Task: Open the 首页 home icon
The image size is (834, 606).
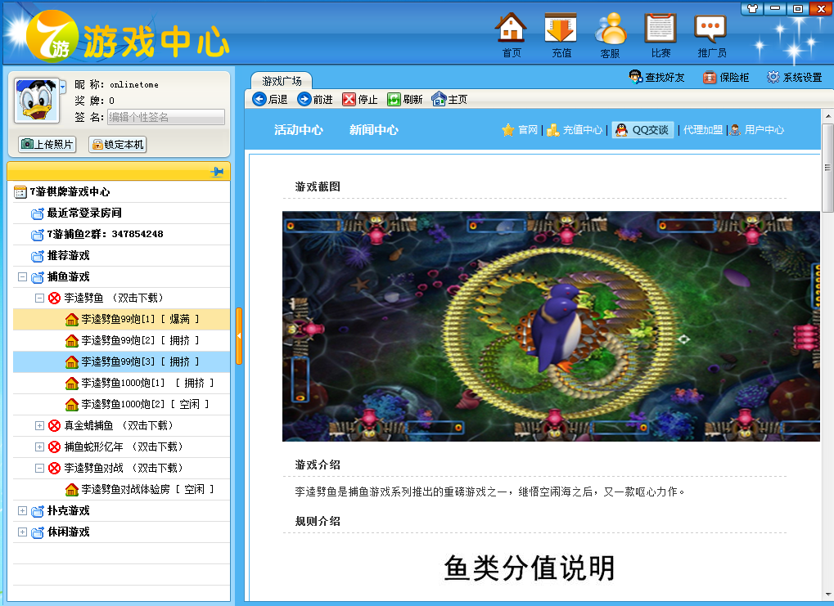Action: 511,35
